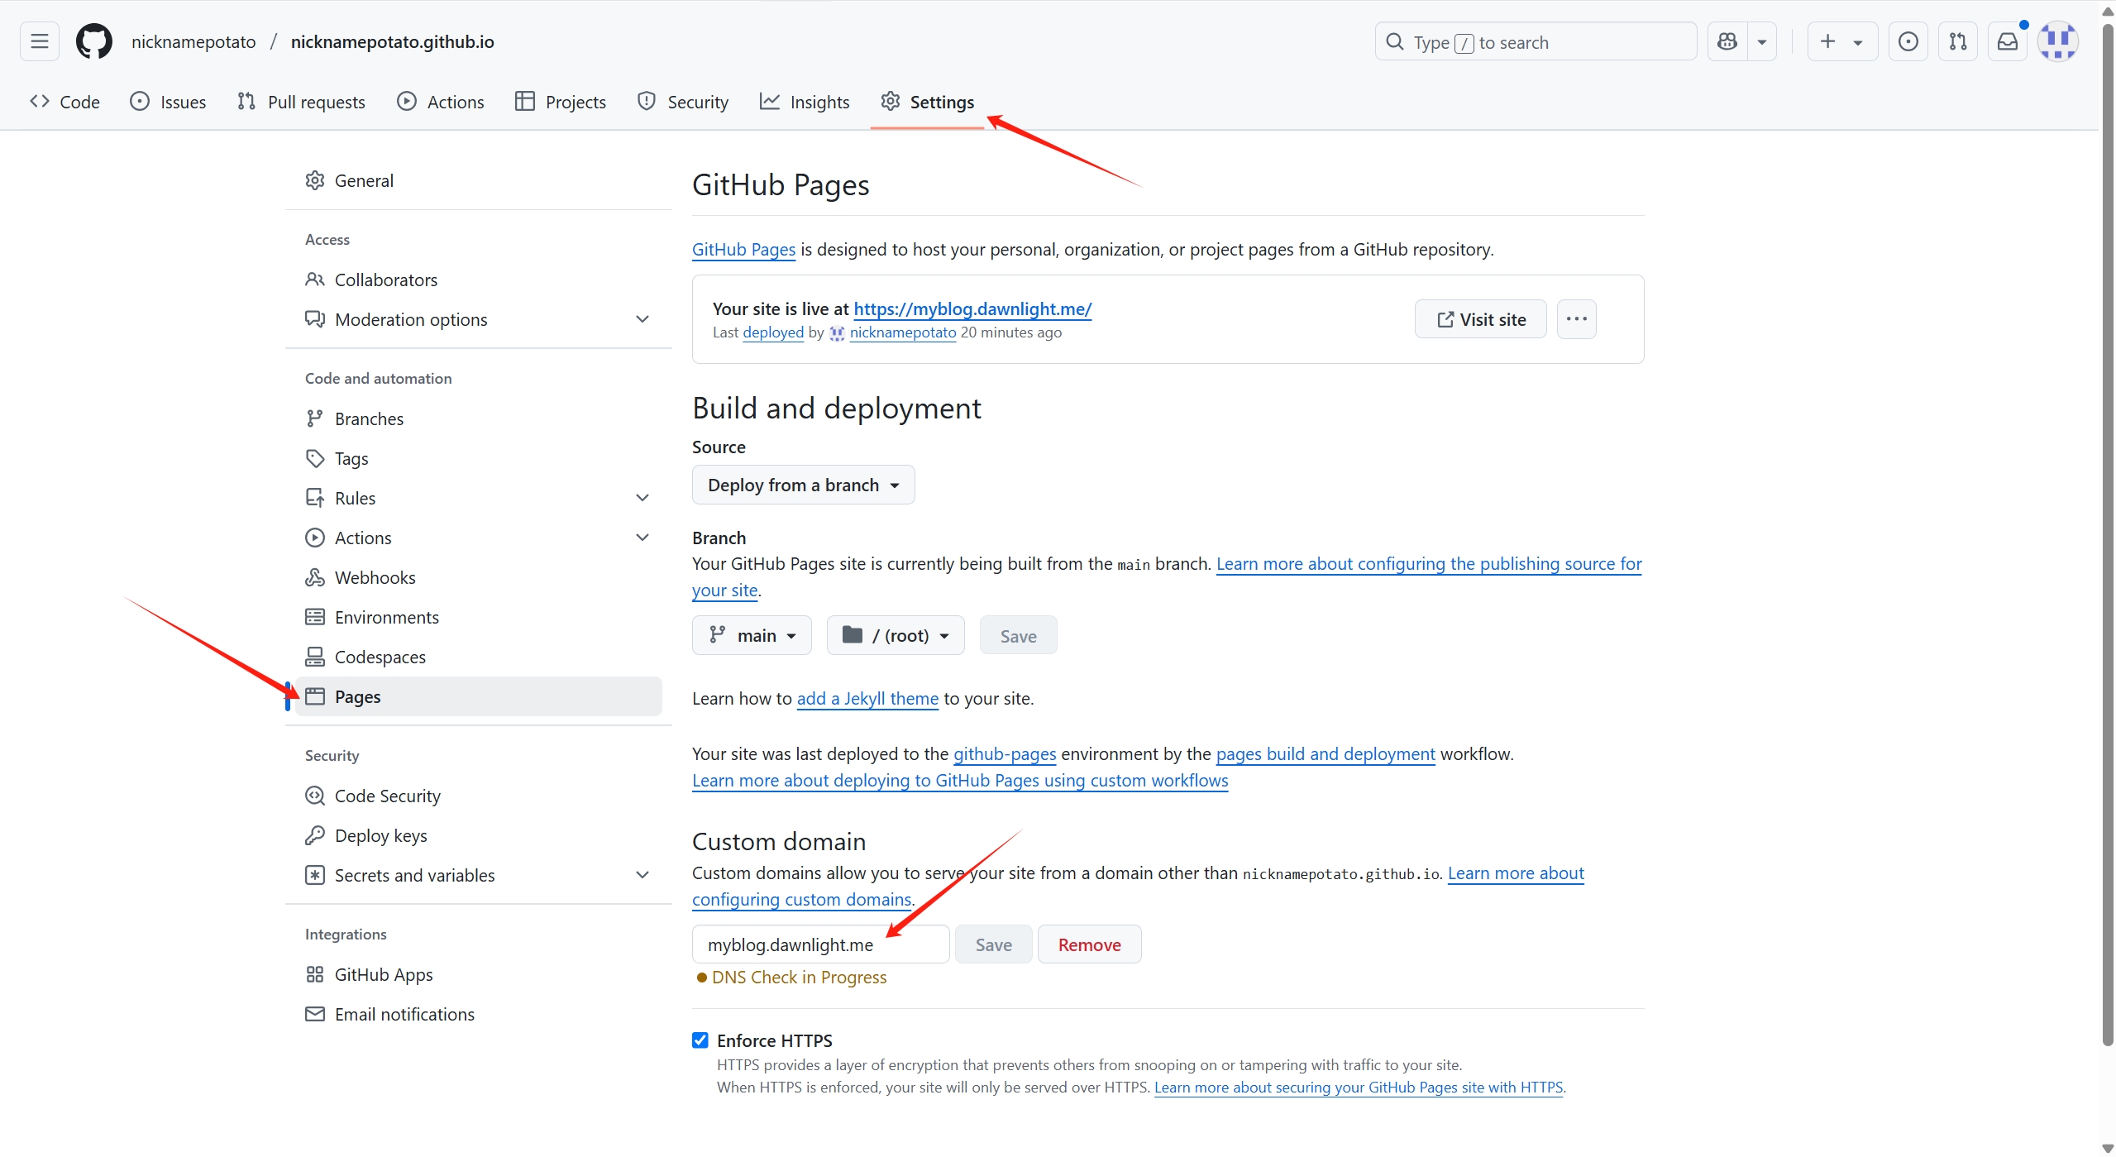The height and width of the screenshot is (1157, 2116).
Task: Uncheck the Enforce HTTPS checkbox
Action: [700, 1040]
